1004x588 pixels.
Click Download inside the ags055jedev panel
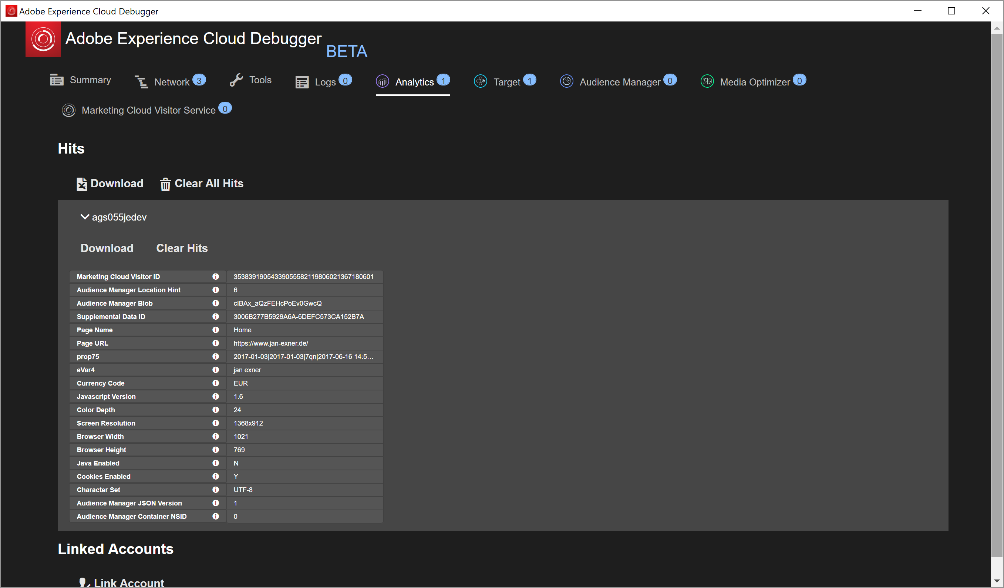[x=107, y=248]
